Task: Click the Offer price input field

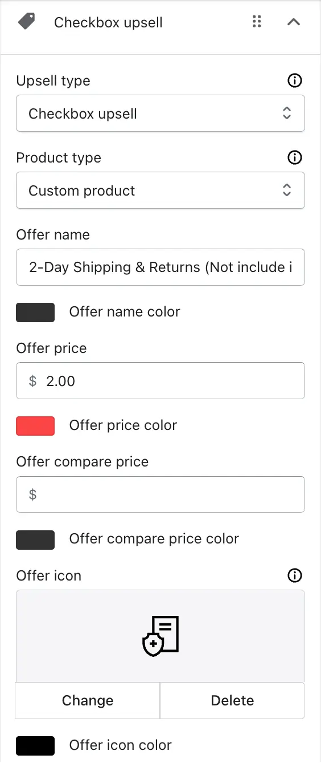Action: [x=160, y=380]
